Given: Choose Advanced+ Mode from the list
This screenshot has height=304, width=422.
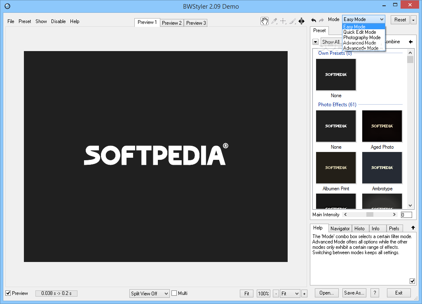Looking at the screenshot, I should click(363, 48).
